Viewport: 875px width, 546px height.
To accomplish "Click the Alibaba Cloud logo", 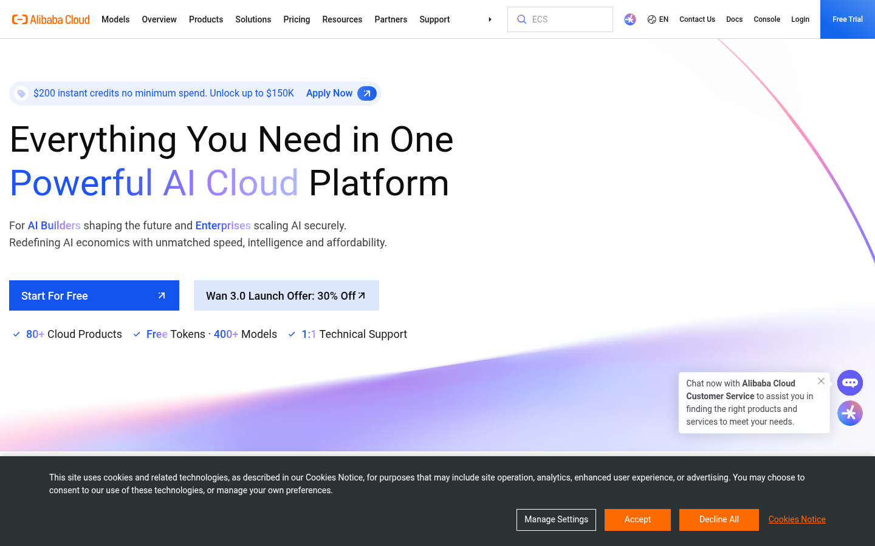I will point(51,19).
